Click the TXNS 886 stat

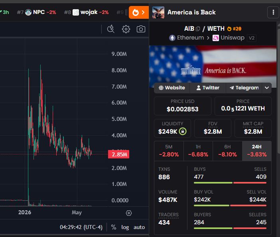click(x=164, y=174)
